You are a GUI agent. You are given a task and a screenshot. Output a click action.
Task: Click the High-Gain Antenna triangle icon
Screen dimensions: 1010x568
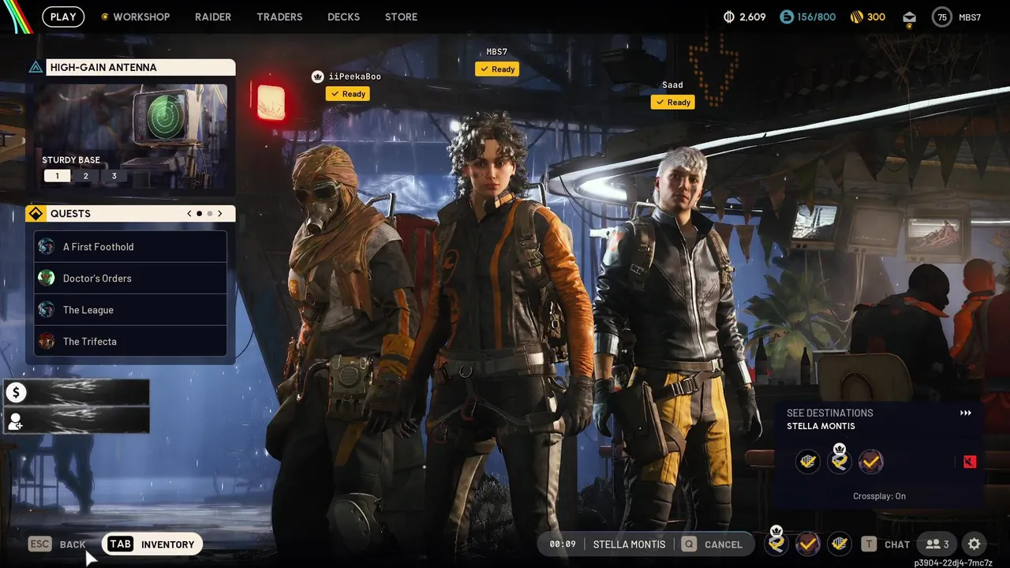[x=36, y=68]
